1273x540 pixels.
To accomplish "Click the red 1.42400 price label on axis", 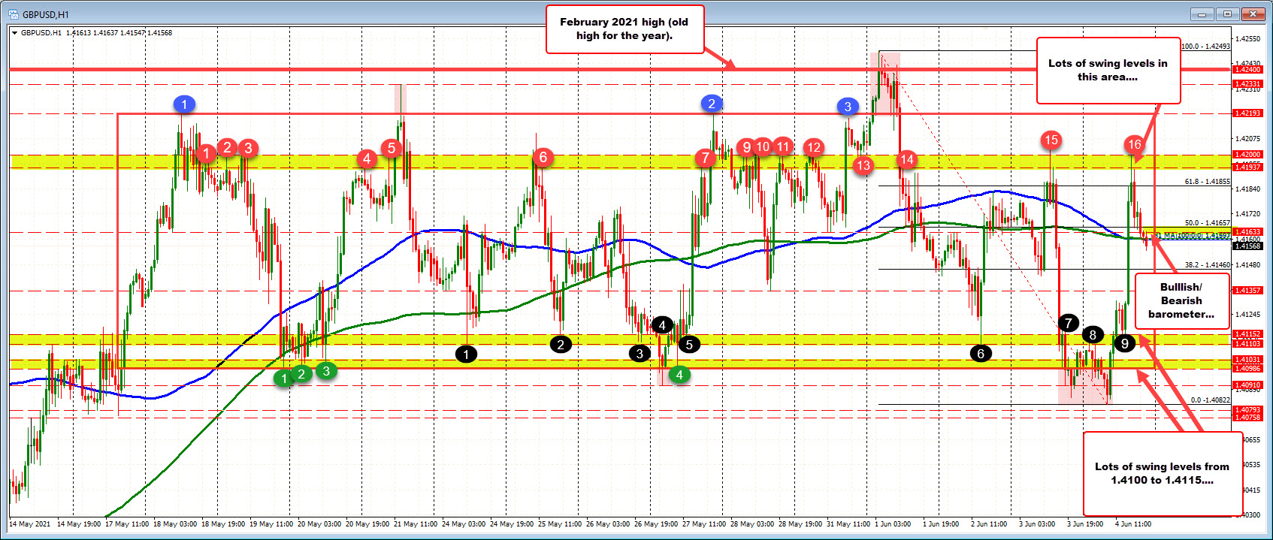I will 1247,70.
